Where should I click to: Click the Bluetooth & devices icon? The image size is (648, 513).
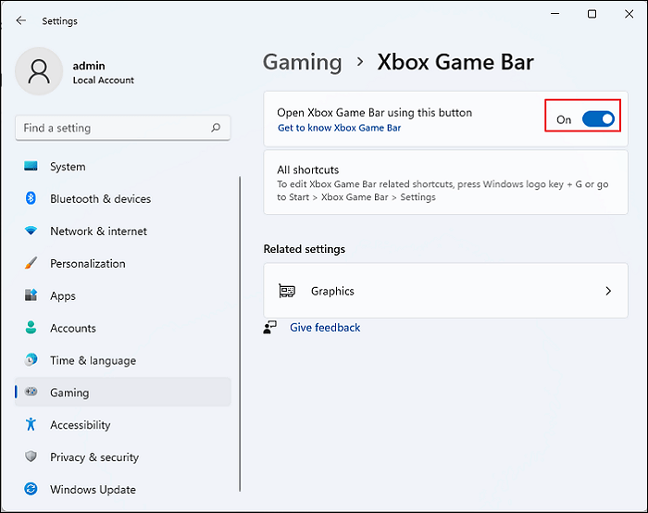click(31, 199)
